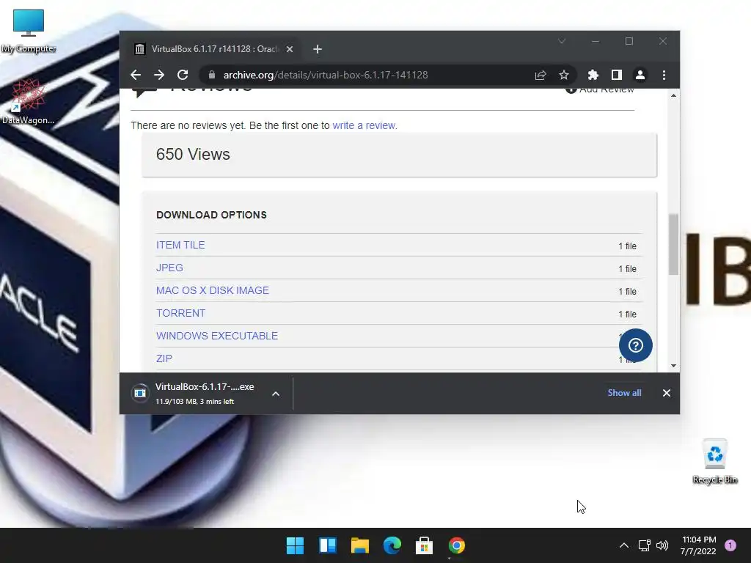Select the VirtualBox 6.1.17 r141128 tab
Viewport: 751px width, 563px height.
pos(214,49)
